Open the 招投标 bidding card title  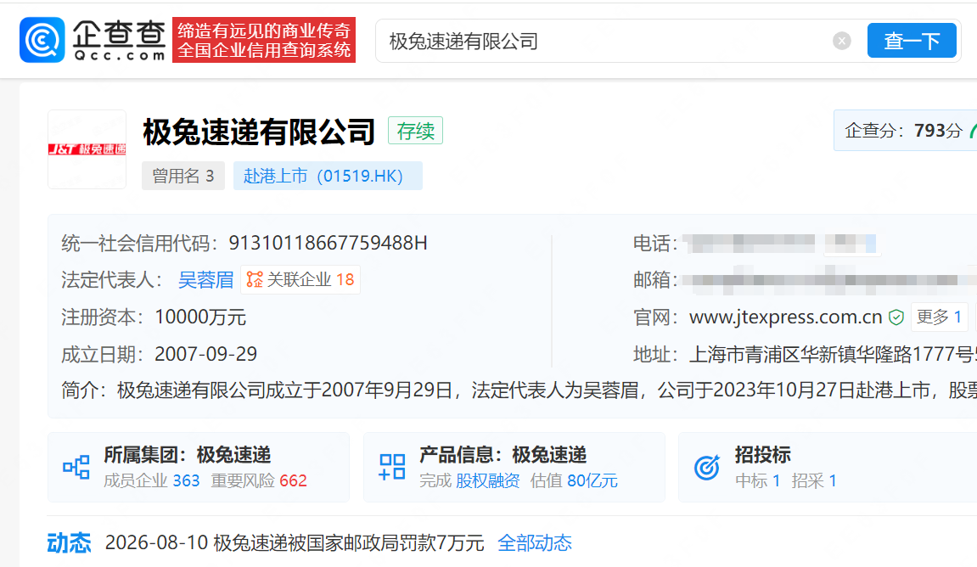762,455
